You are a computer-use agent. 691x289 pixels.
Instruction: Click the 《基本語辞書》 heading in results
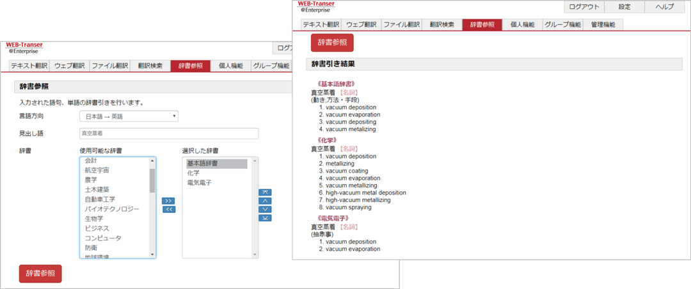[x=336, y=83]
